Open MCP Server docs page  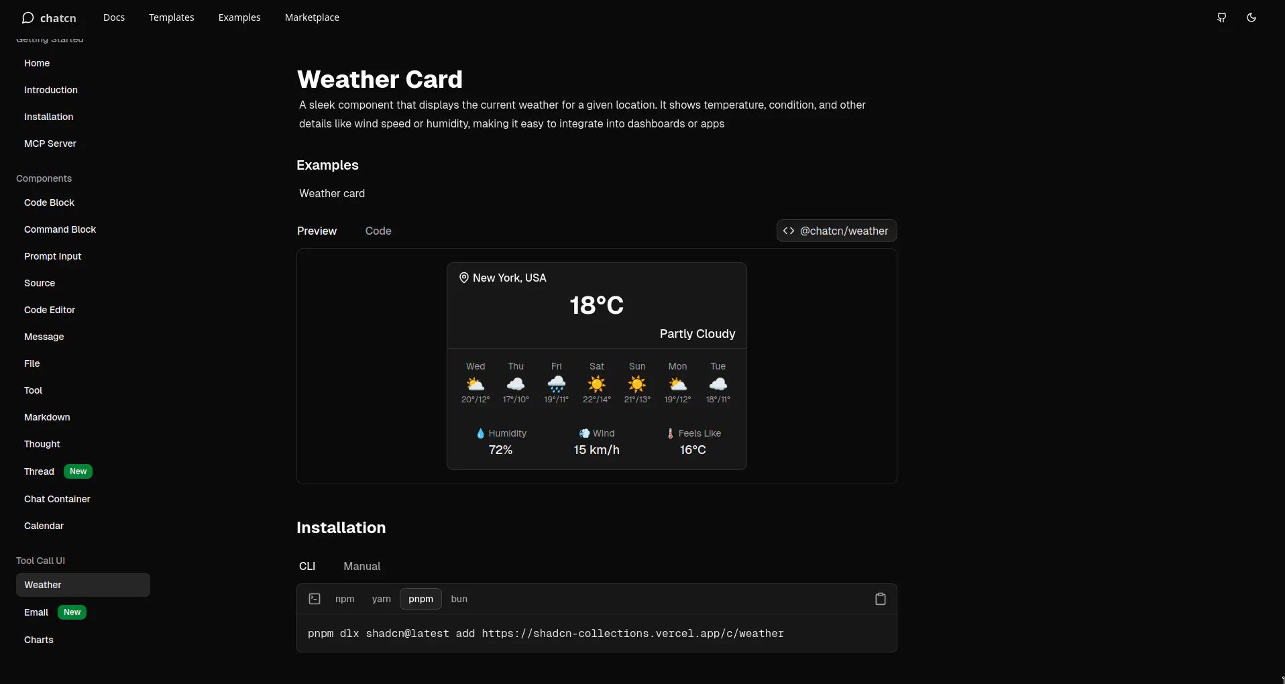coord(50,144)
